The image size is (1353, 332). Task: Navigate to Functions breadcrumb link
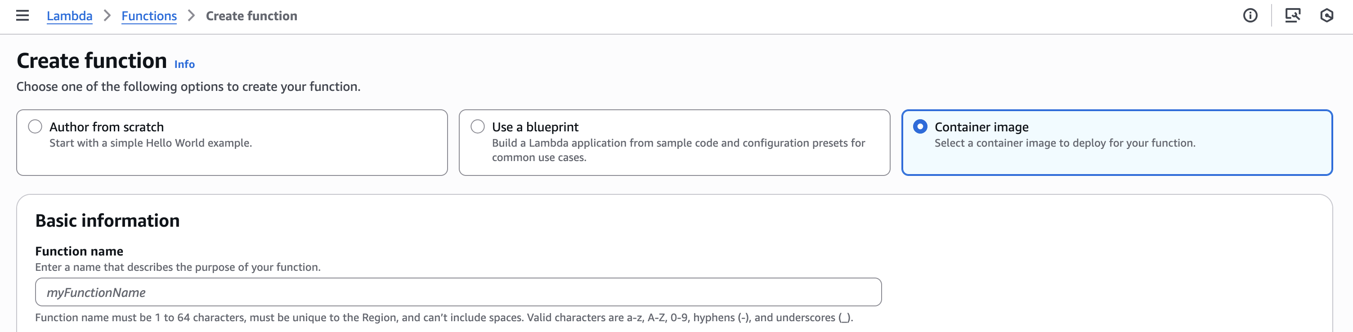[149, 16]
